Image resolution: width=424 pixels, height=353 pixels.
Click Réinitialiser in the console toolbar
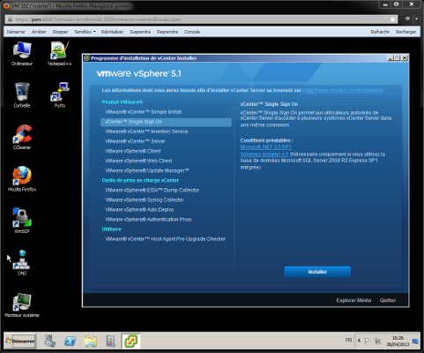click(112, 32)
